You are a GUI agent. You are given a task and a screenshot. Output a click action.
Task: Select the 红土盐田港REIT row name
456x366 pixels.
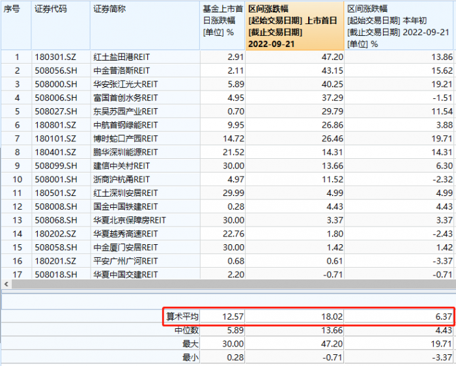[x=122, y=57]
